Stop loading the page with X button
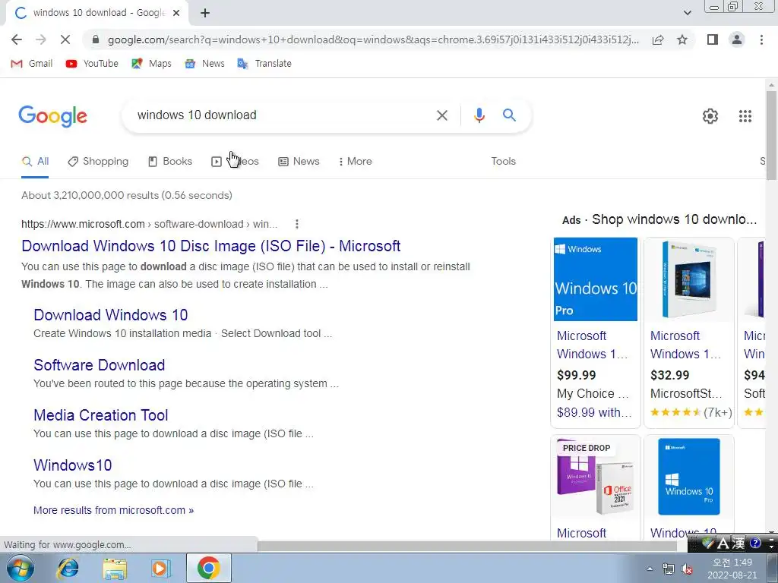778x583 pixels. [x=65, y=39]
